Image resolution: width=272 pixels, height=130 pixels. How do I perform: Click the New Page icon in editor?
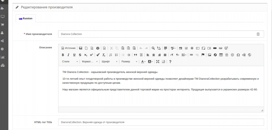(x=86, y=48)
